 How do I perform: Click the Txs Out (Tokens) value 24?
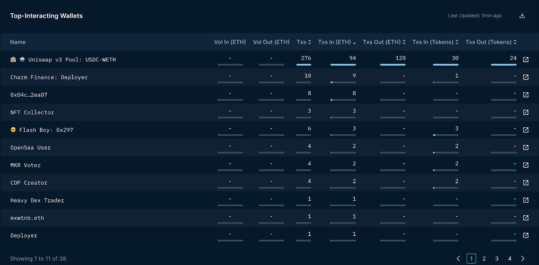[x=513, y=58]
